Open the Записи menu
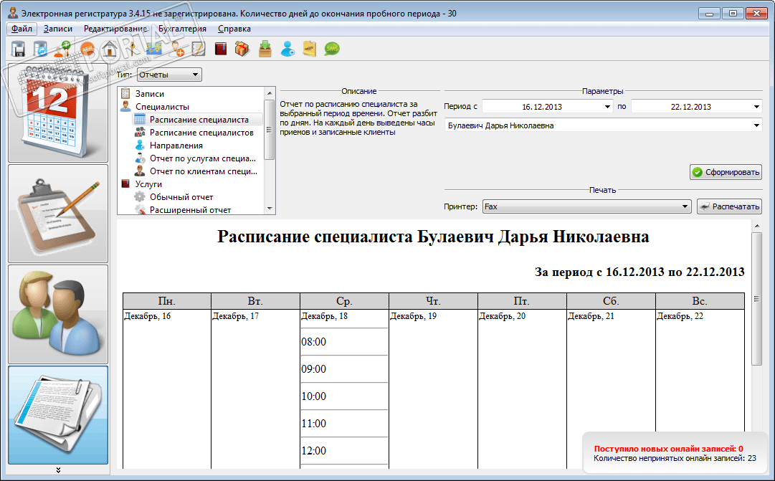 [x=58, y=29]
